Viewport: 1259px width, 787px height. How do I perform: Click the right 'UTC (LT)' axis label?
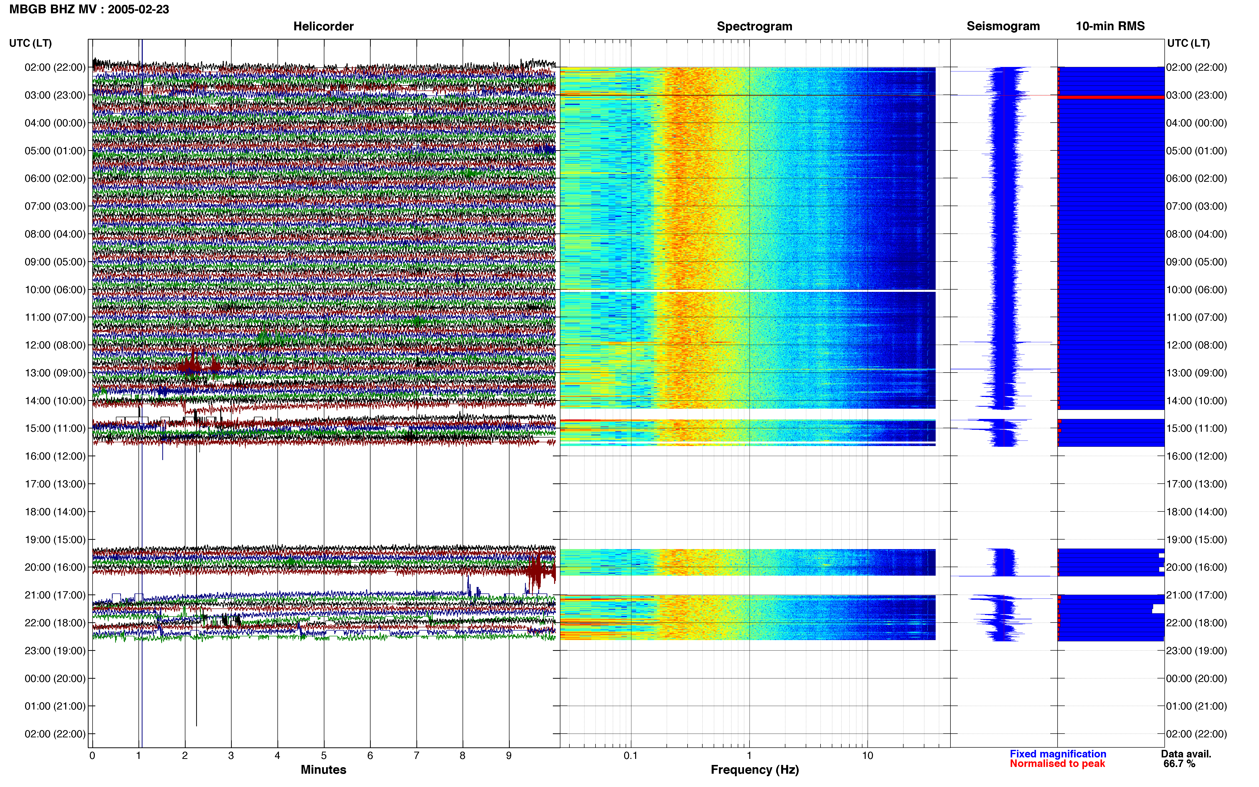coord(1188,43)
